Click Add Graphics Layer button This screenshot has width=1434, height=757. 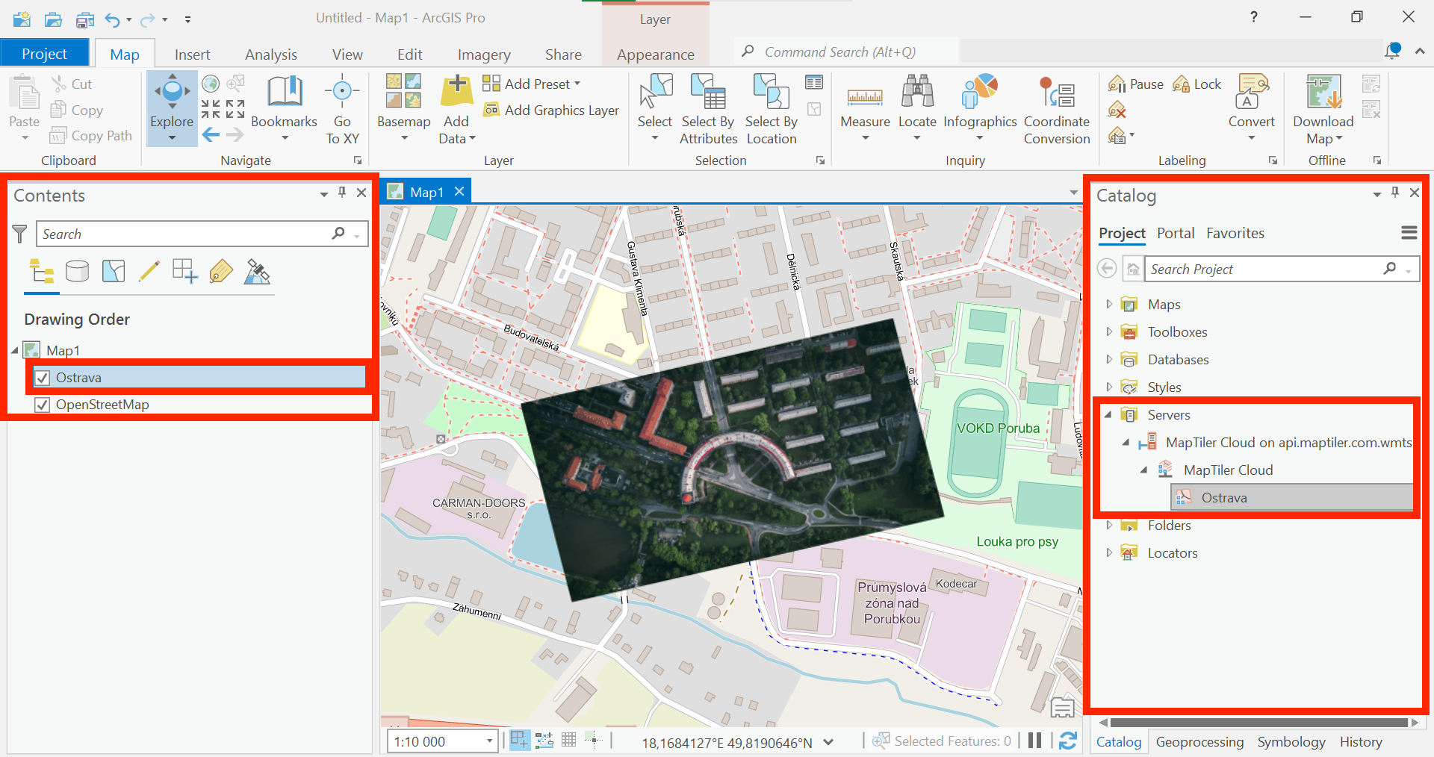click(551, 110)
